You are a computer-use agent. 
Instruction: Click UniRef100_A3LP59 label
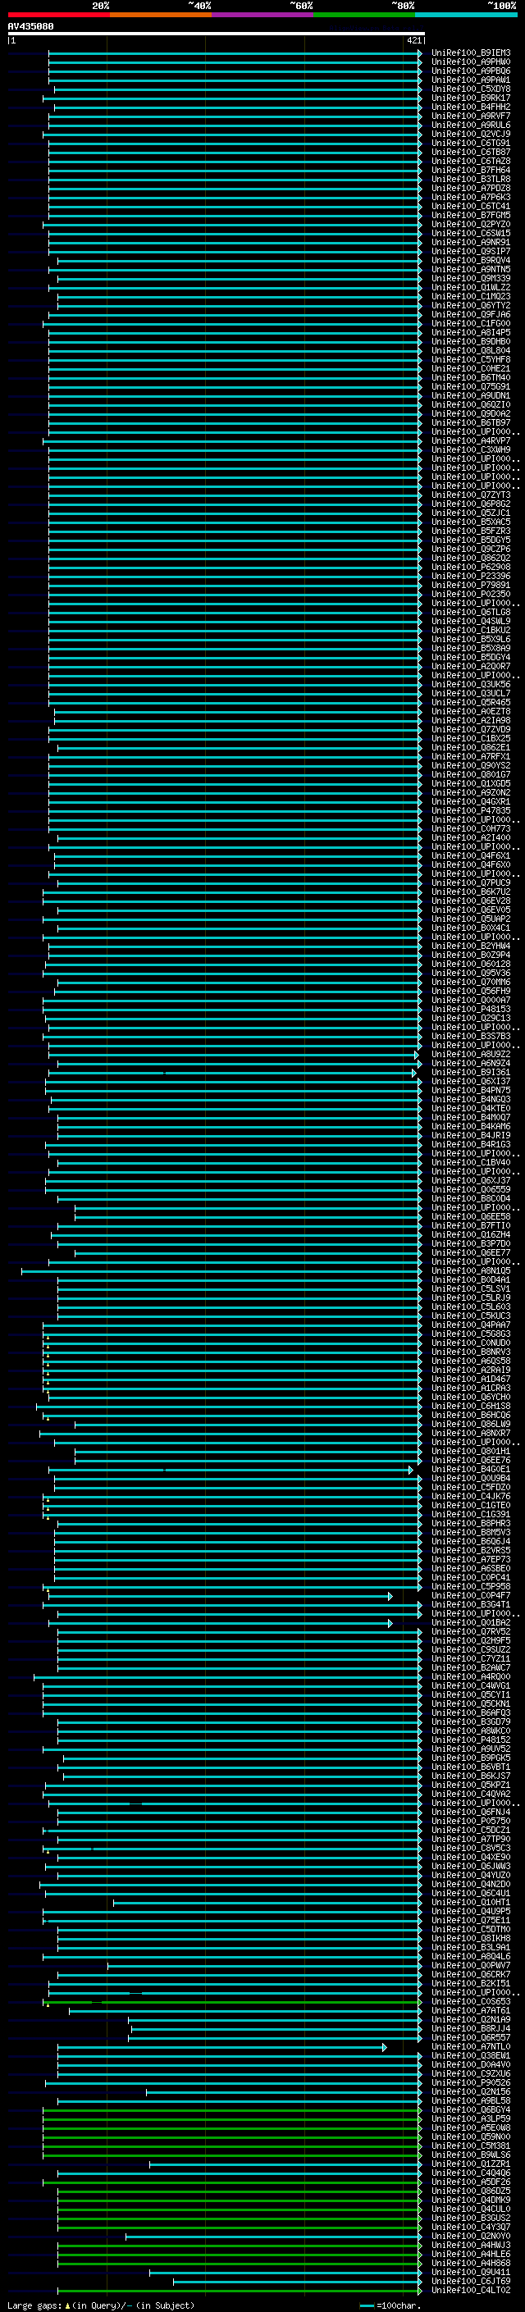coord(471,2118)
